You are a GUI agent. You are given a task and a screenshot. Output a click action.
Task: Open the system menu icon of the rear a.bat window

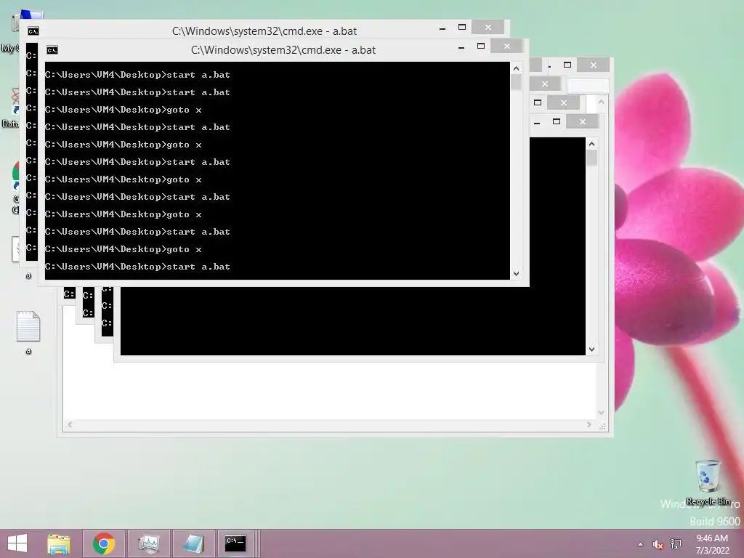(x=33, y=31)
